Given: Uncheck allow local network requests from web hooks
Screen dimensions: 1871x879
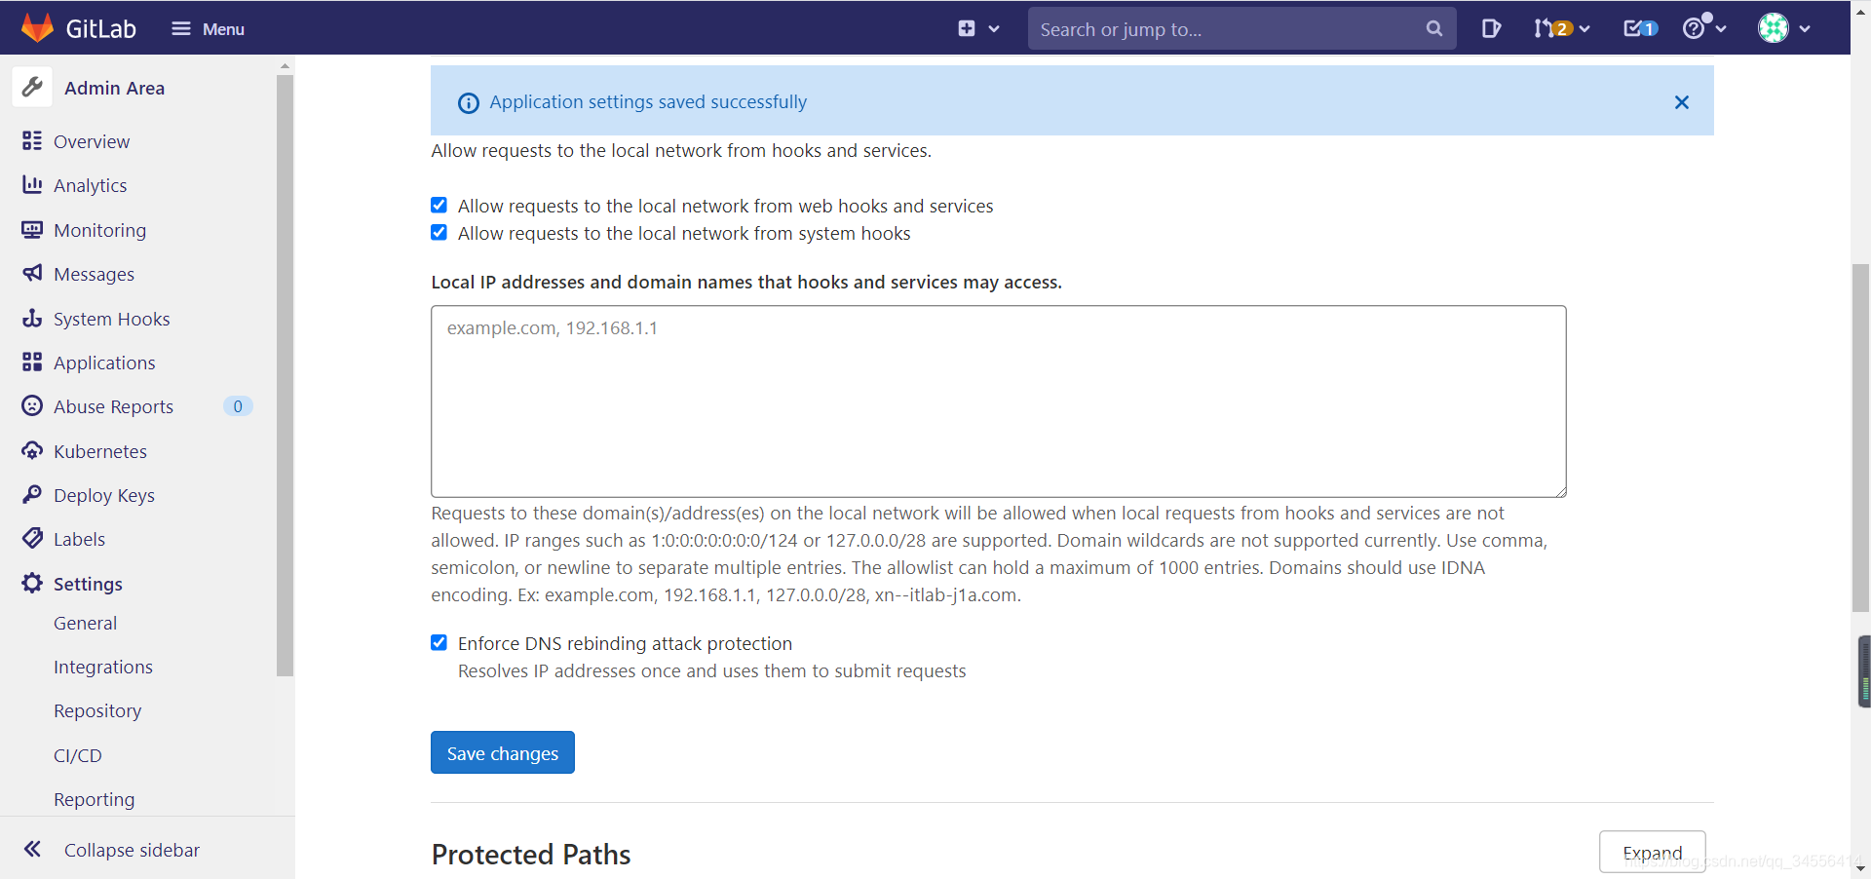Looking at the screenshot, I should coord(439,205).
